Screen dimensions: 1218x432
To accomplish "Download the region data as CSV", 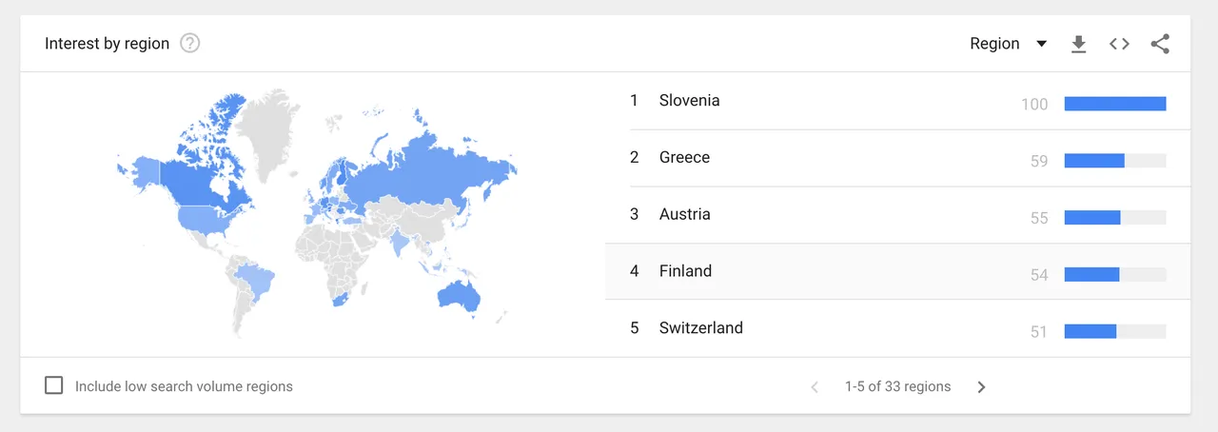I will pyautogui.click(x=1078, y=44).
